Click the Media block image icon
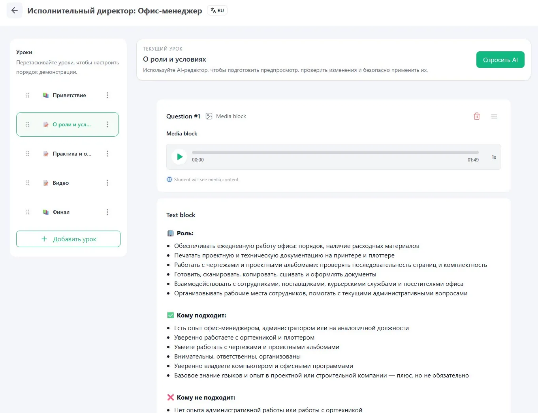Viewport: 538px width, 413px height. pos(209,116)
